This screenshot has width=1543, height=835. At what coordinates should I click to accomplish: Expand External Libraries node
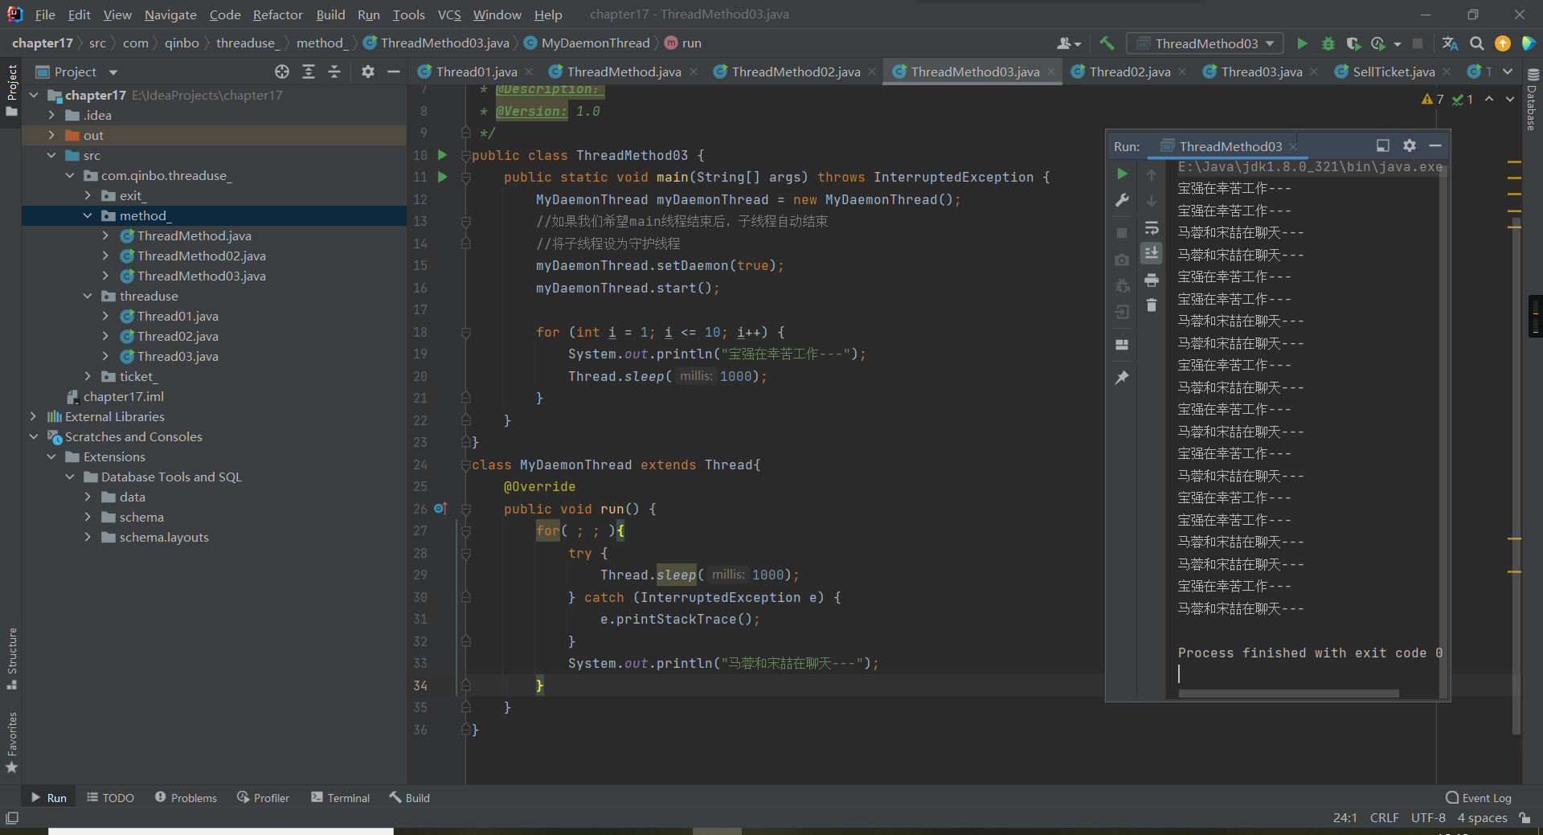pos(33,416)
